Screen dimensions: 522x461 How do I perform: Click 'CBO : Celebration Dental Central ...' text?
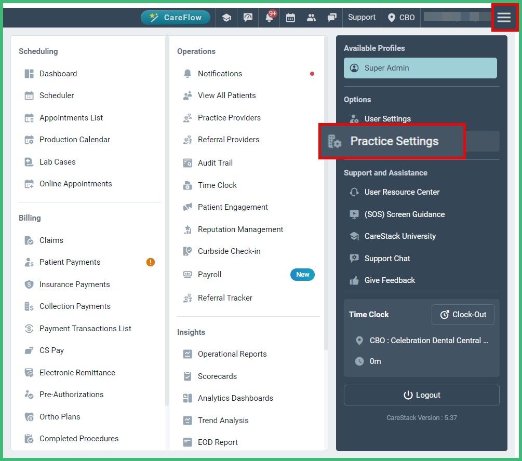pos(429,341)
